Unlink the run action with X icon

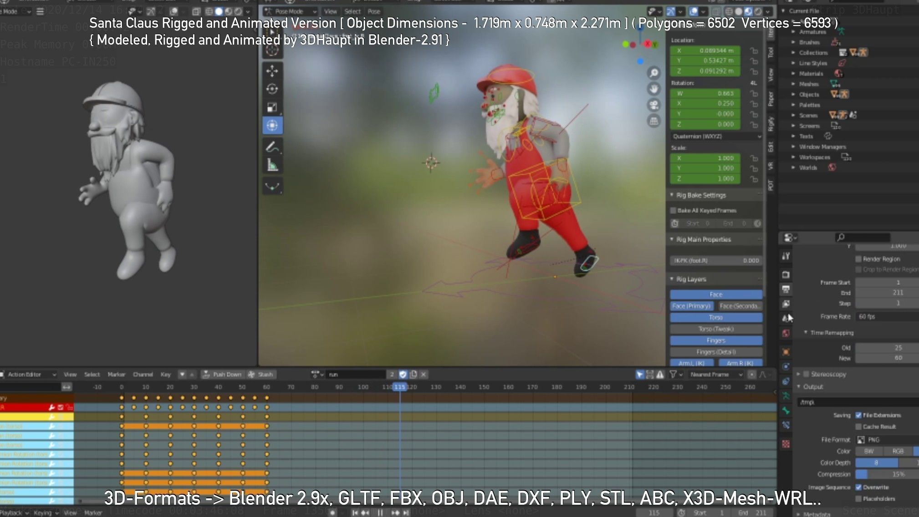[x=424, y=374]
